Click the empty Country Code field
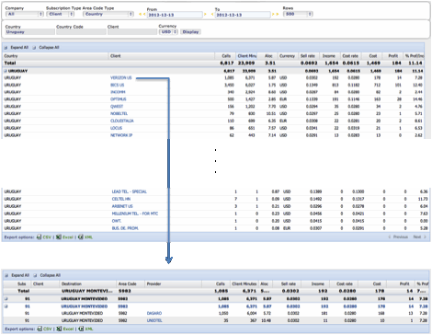The image size is (432, 335). coord(81,32)
